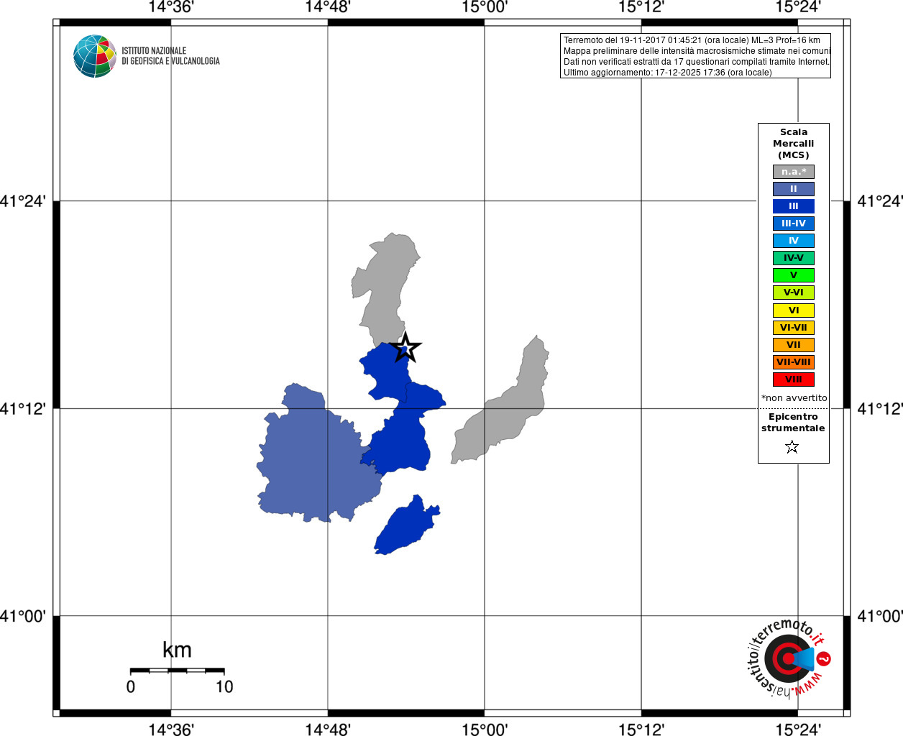Click the scale bar '0' label
Screen dimensions: 903x736
click(x=131, y=687)
